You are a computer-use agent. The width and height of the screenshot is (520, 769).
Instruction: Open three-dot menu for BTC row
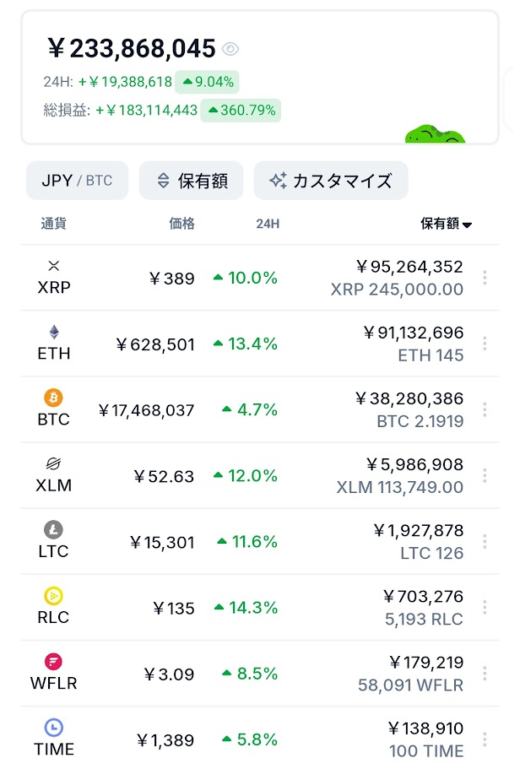[x=485, y=409]
